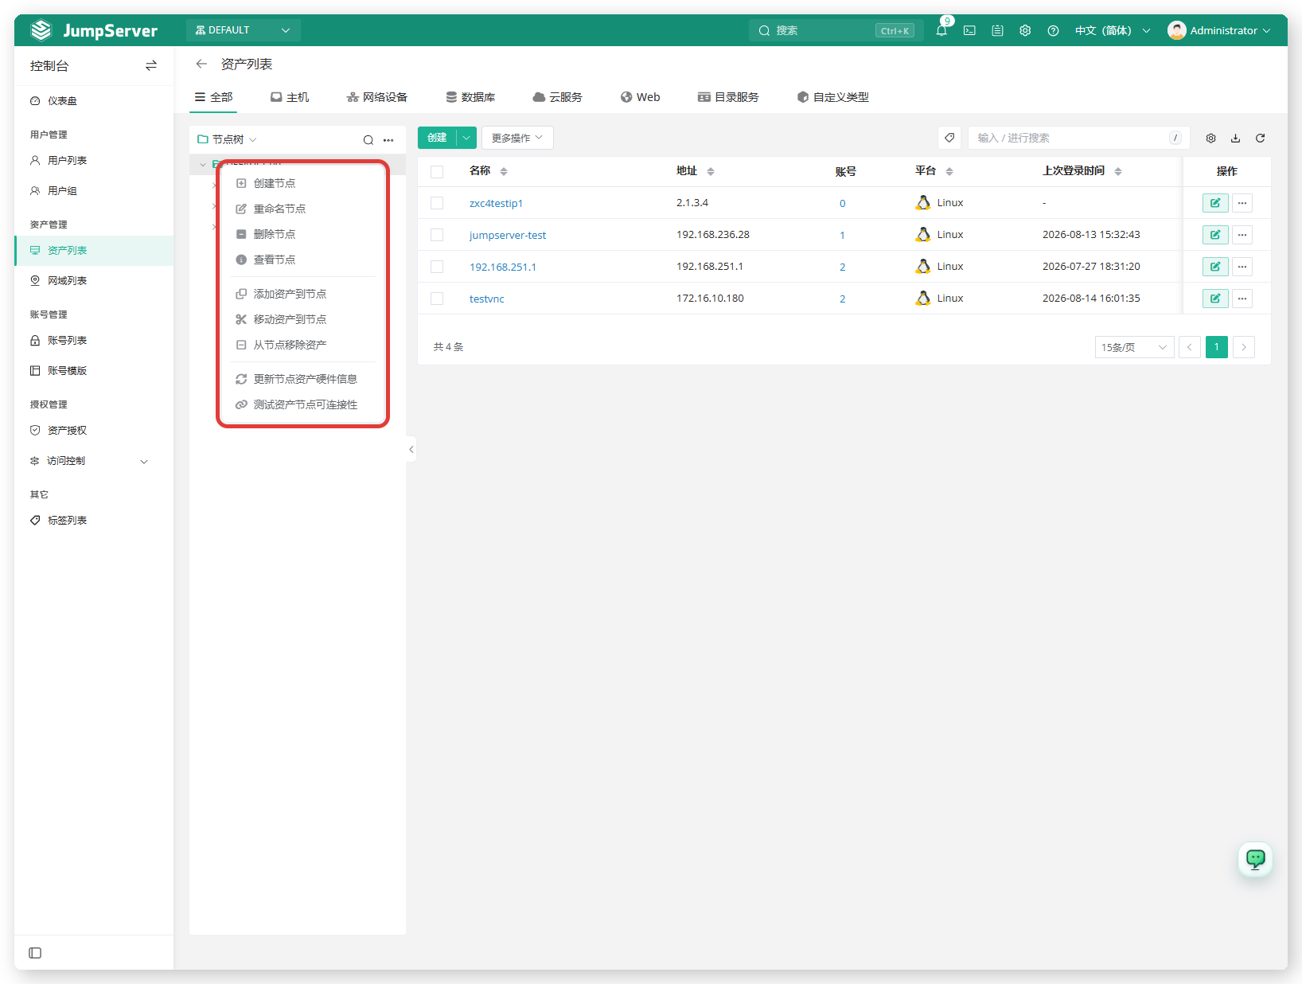Click the 创建 button
1302x984 pixels.
(x=437, y=138)
